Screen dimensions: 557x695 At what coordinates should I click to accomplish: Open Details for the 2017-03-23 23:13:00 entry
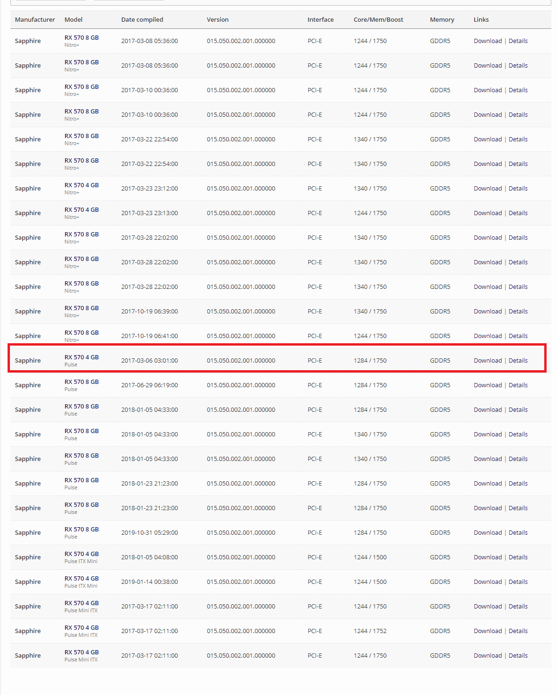(x=518, y=213)
